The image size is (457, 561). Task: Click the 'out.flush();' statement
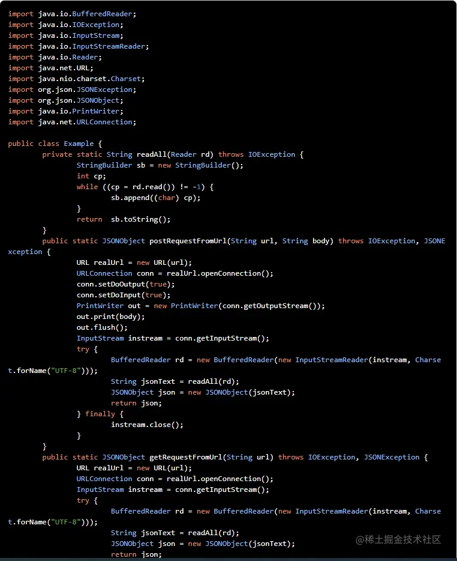click(x=102, y=327)
